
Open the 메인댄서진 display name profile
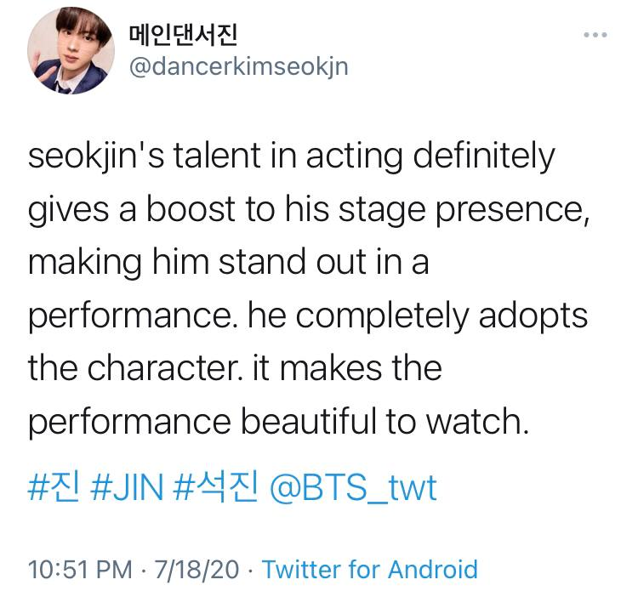(183, 34)
